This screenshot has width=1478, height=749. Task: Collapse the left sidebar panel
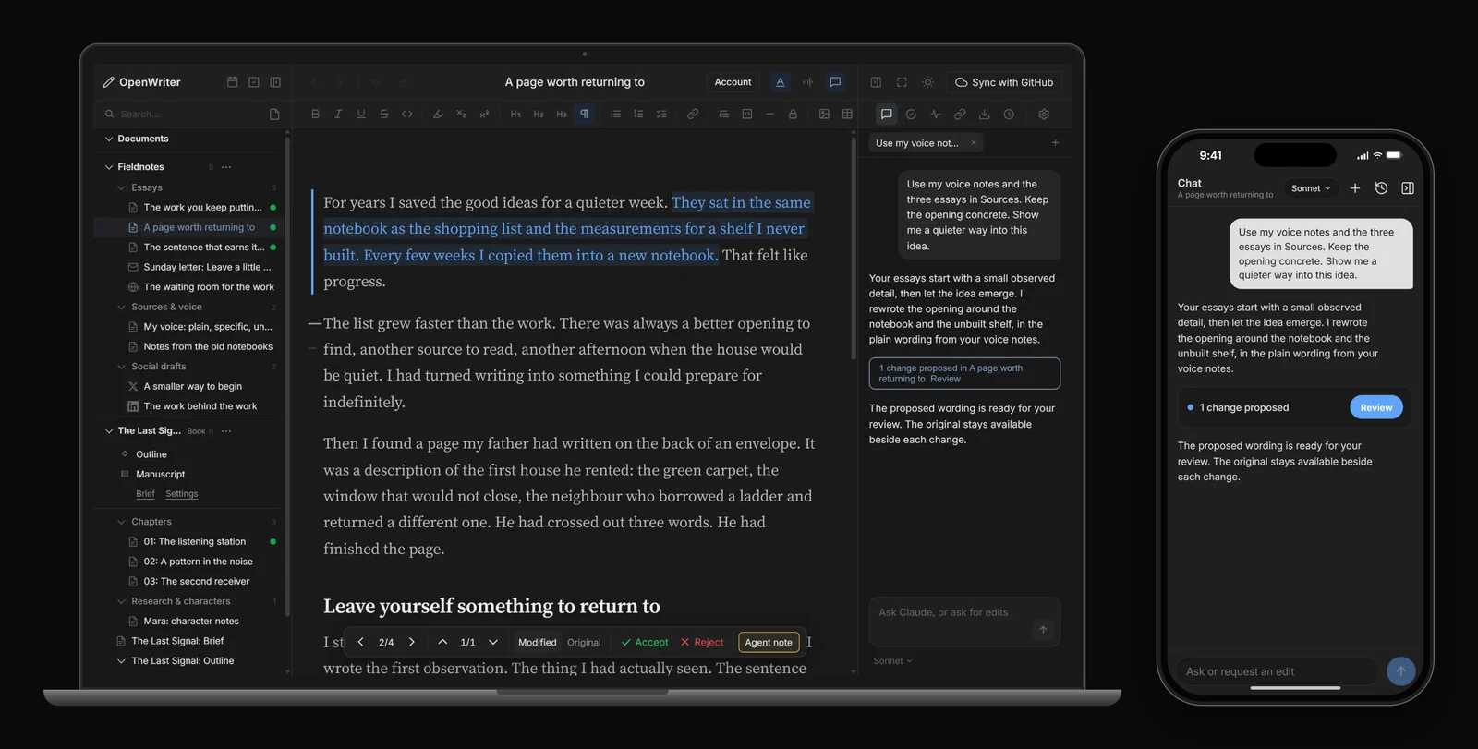tap(275, 82)
